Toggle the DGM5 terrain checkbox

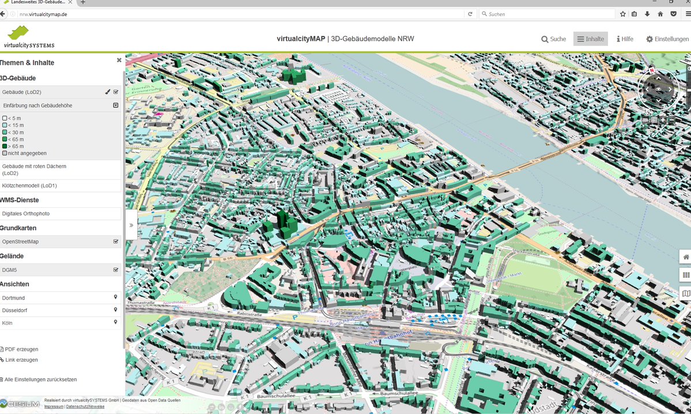[x=116, y=269]
